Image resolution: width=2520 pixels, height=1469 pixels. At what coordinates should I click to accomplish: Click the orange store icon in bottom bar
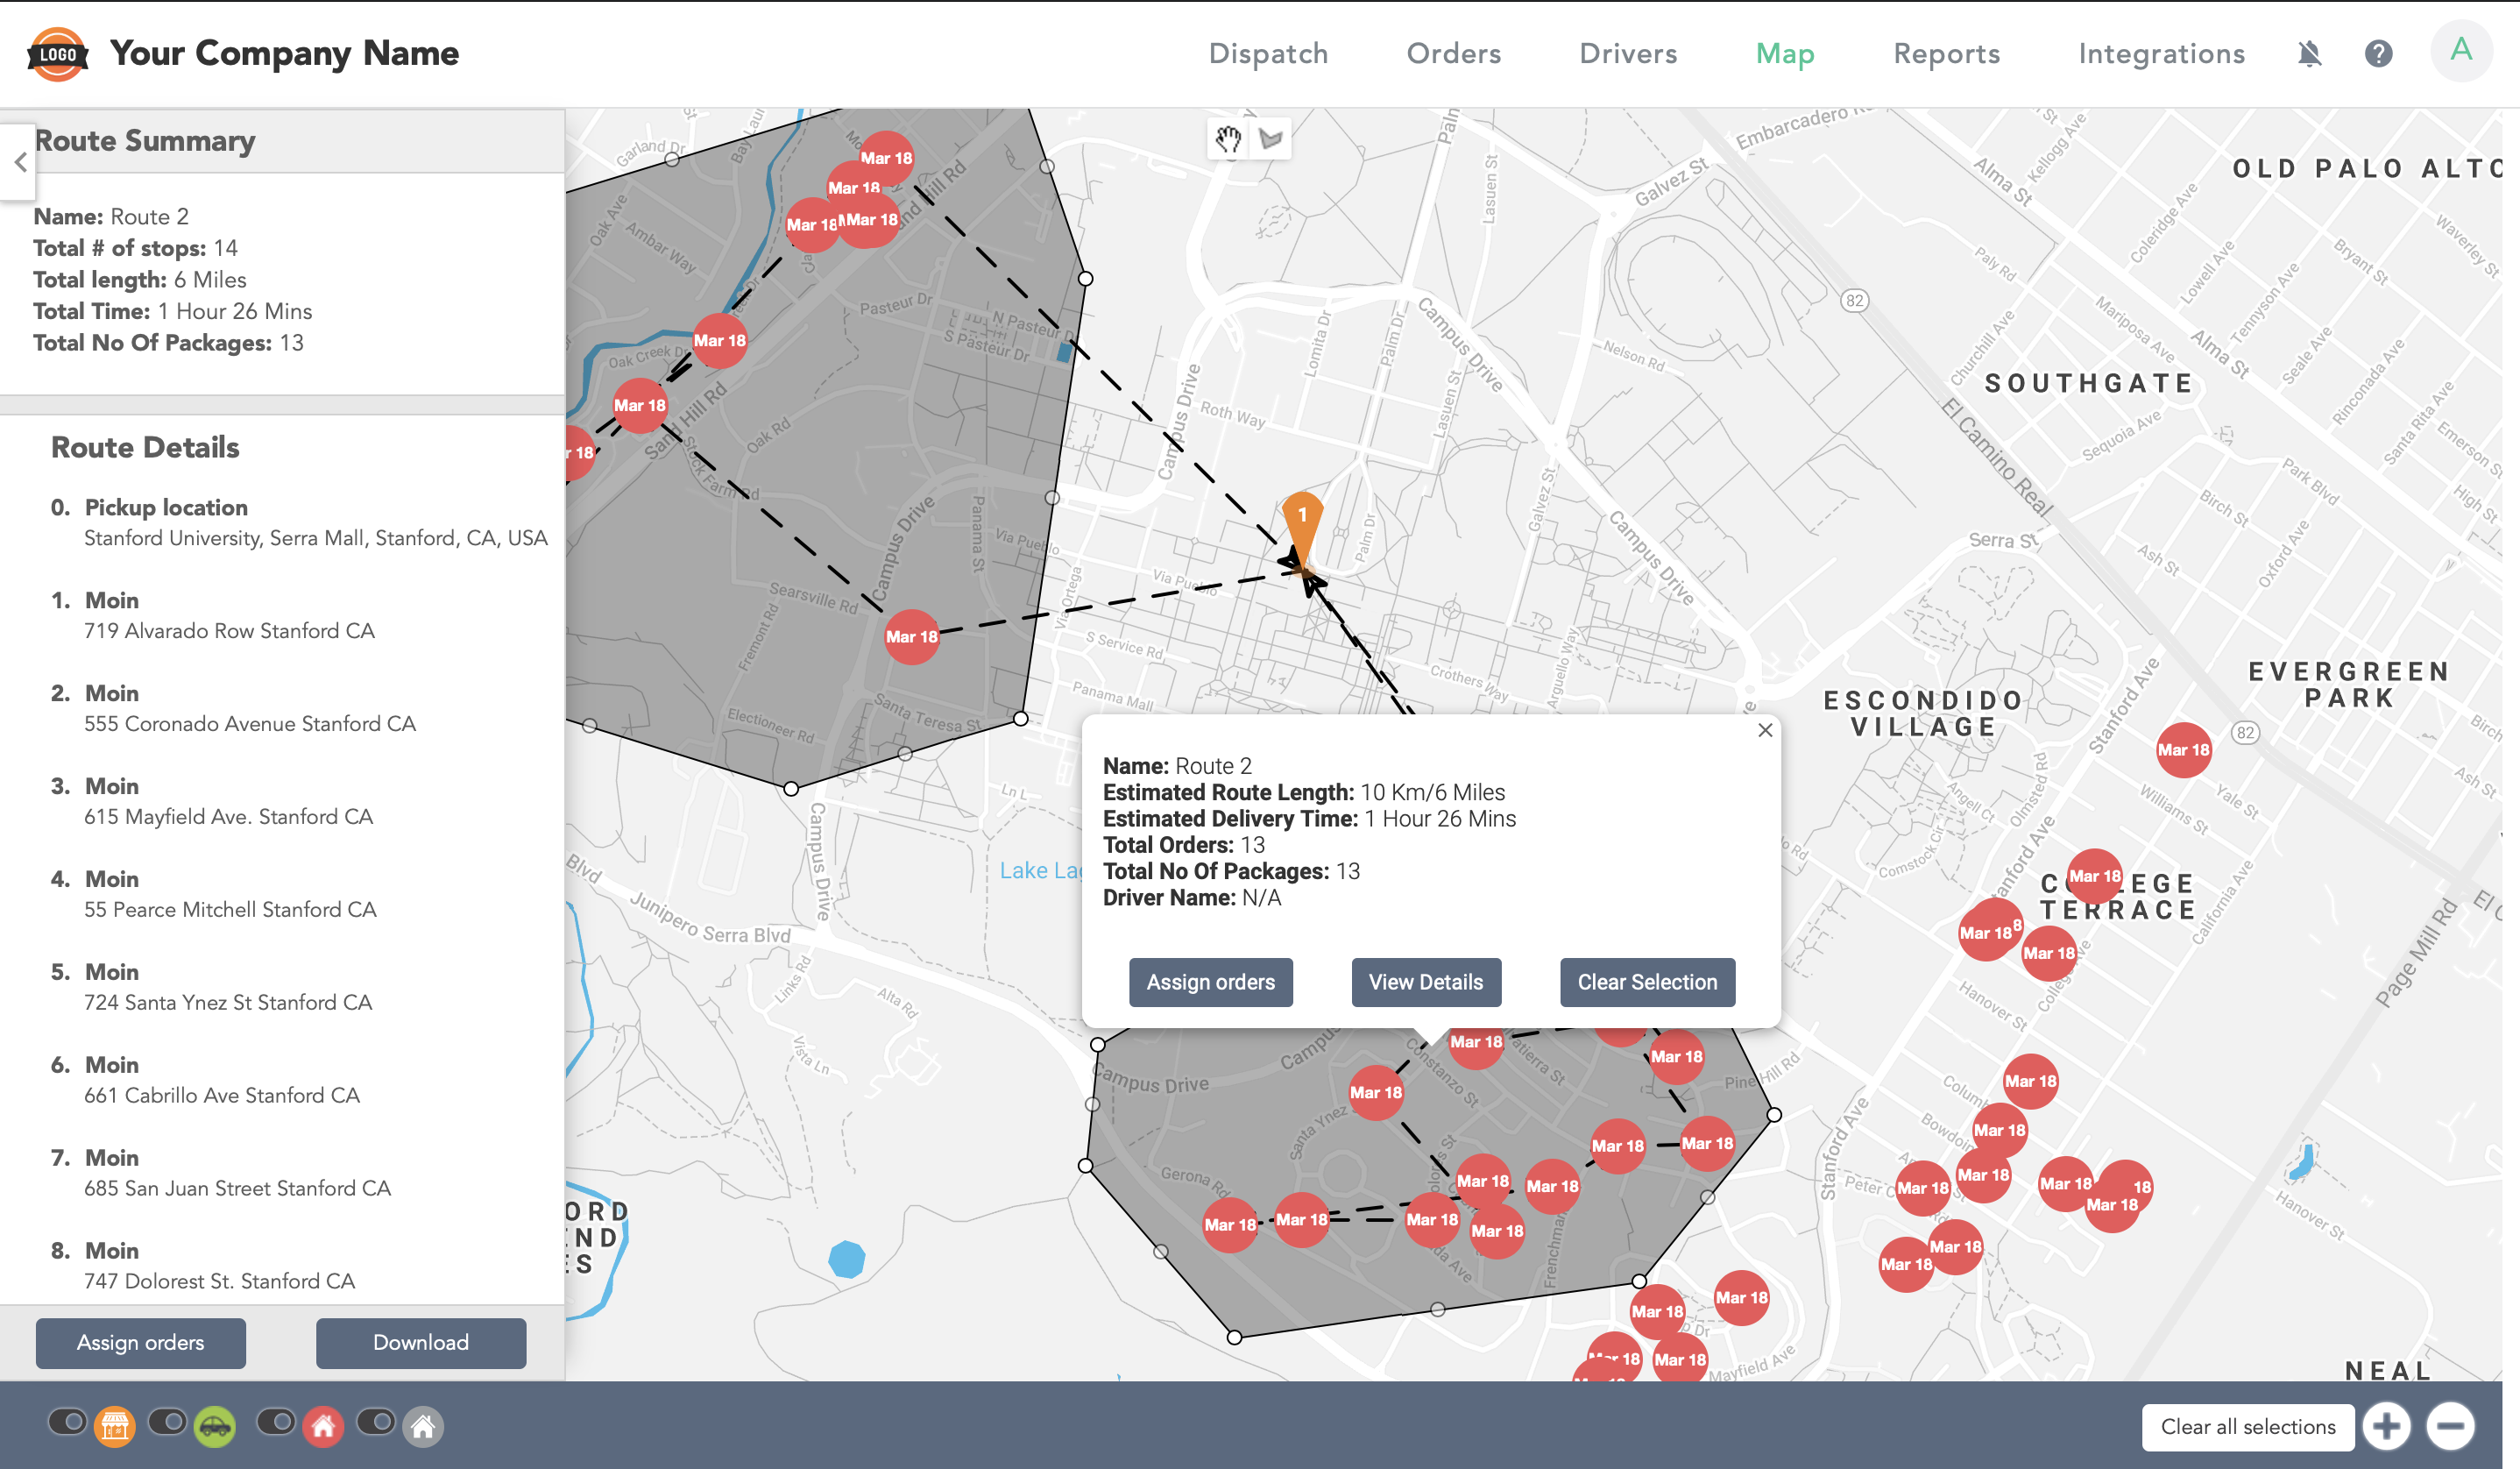115,1426
